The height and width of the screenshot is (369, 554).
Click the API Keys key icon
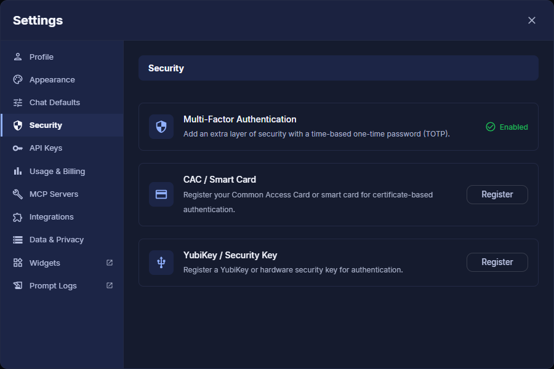[18, 148]
